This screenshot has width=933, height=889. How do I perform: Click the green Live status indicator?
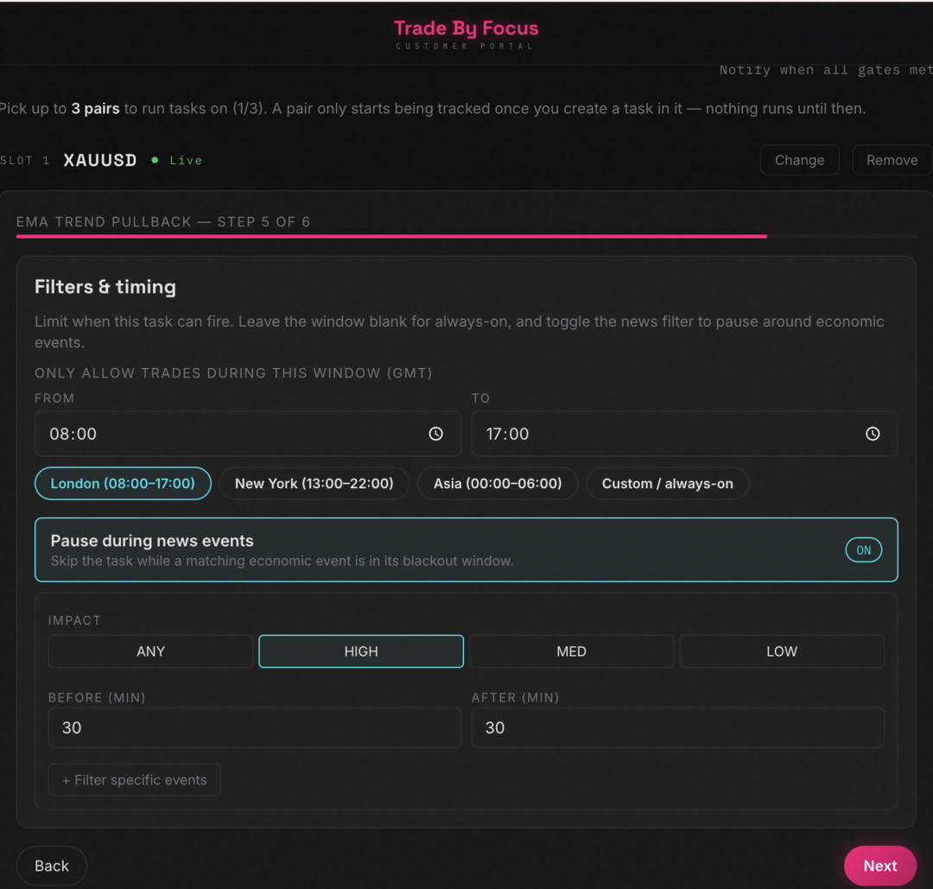click(x=177, y=160)
